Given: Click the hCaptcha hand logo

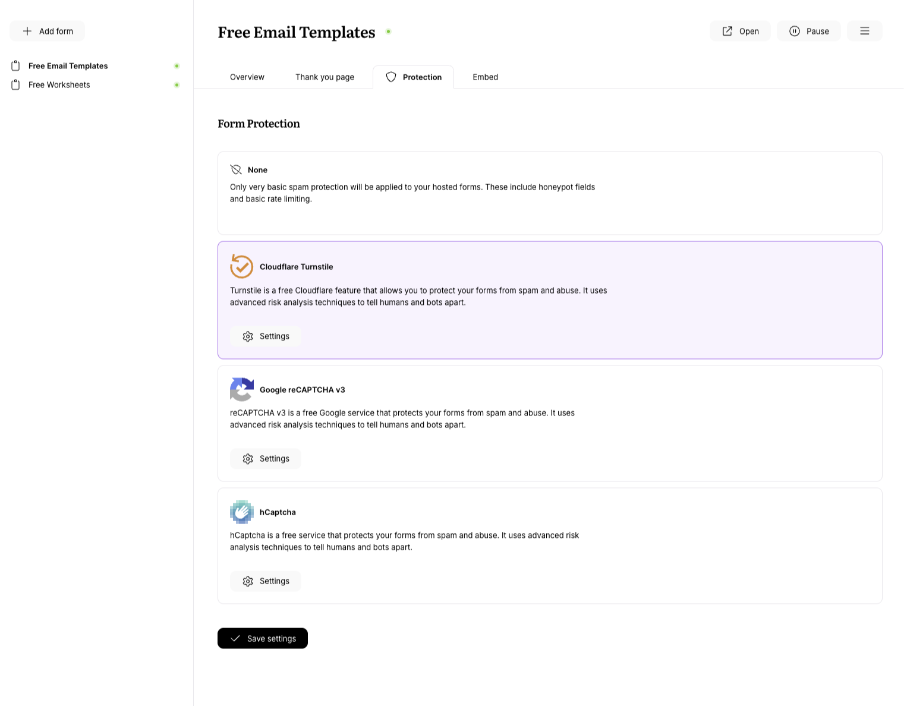Looking at the screenshot, I should click(241, 512).
